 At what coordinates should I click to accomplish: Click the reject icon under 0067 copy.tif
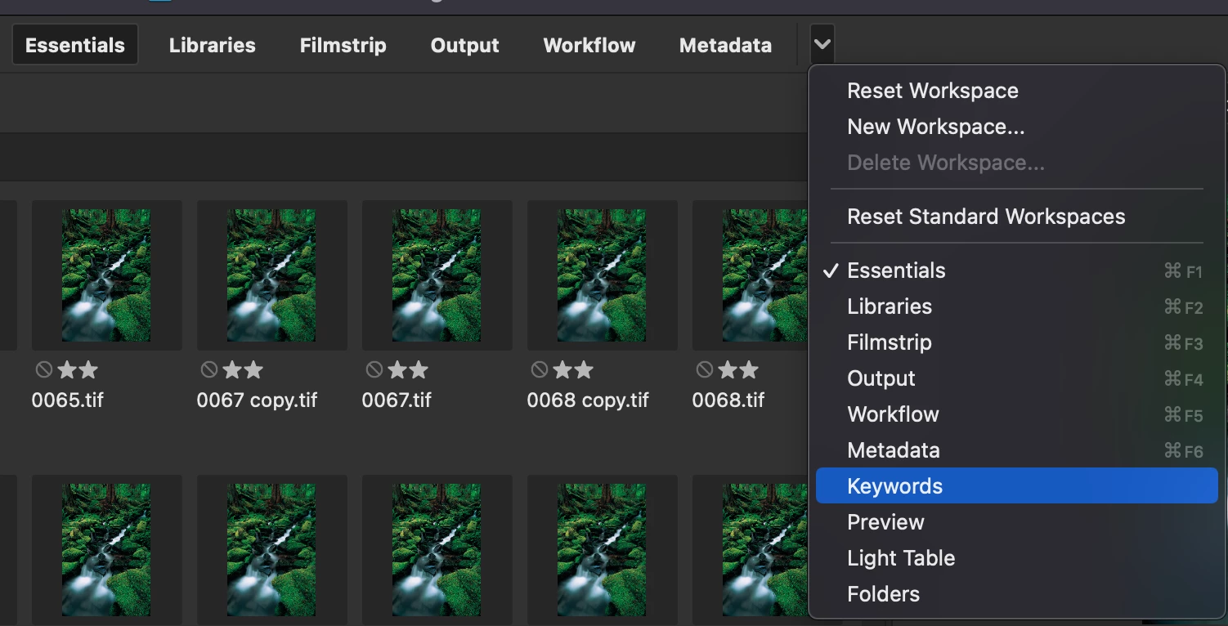coord(209,370)
